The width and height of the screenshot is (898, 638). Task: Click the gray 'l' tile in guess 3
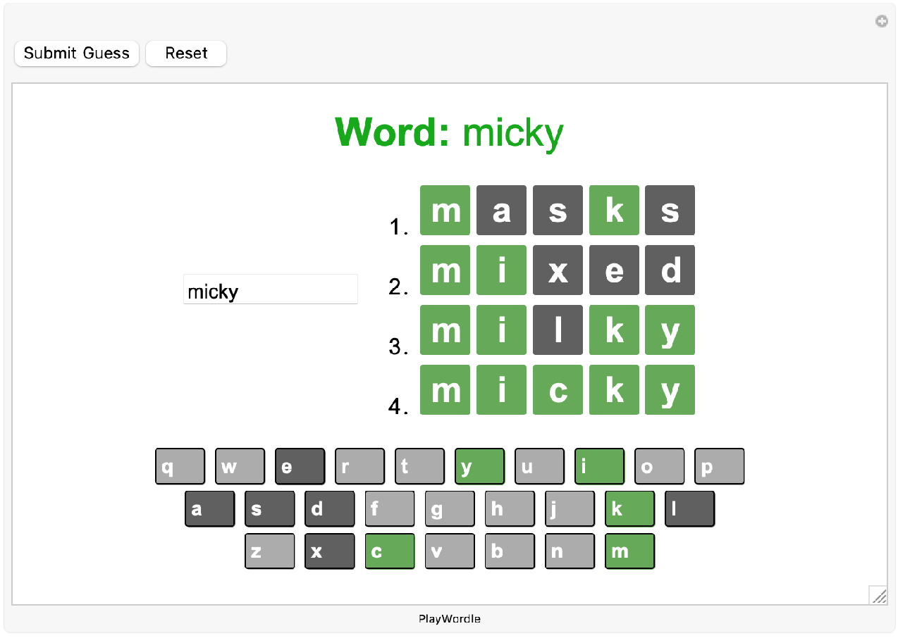pos(558,330)
